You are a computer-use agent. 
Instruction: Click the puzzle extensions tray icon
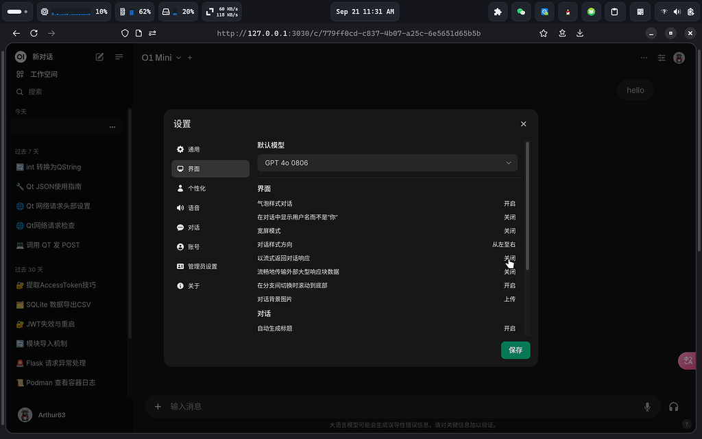(498, 12)
